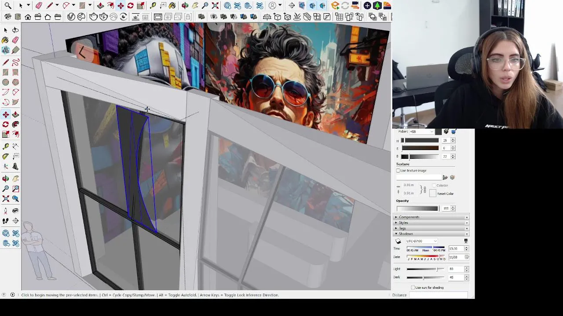The width and height of the screenshot is (563, 316).
Task: Select the highlighted Move tool in top toolbar
Action: 121,6
